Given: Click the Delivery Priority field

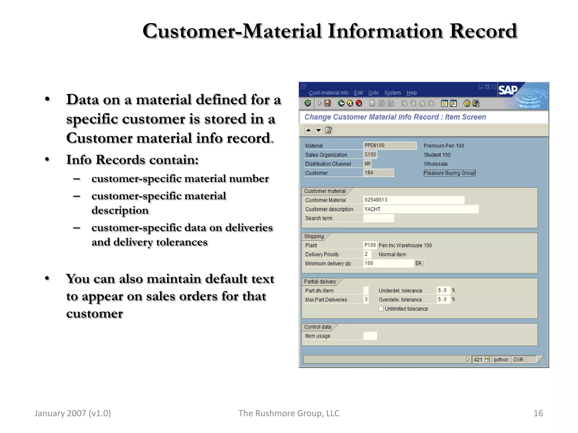Looking at the screenshot, I should pos(367,254).
